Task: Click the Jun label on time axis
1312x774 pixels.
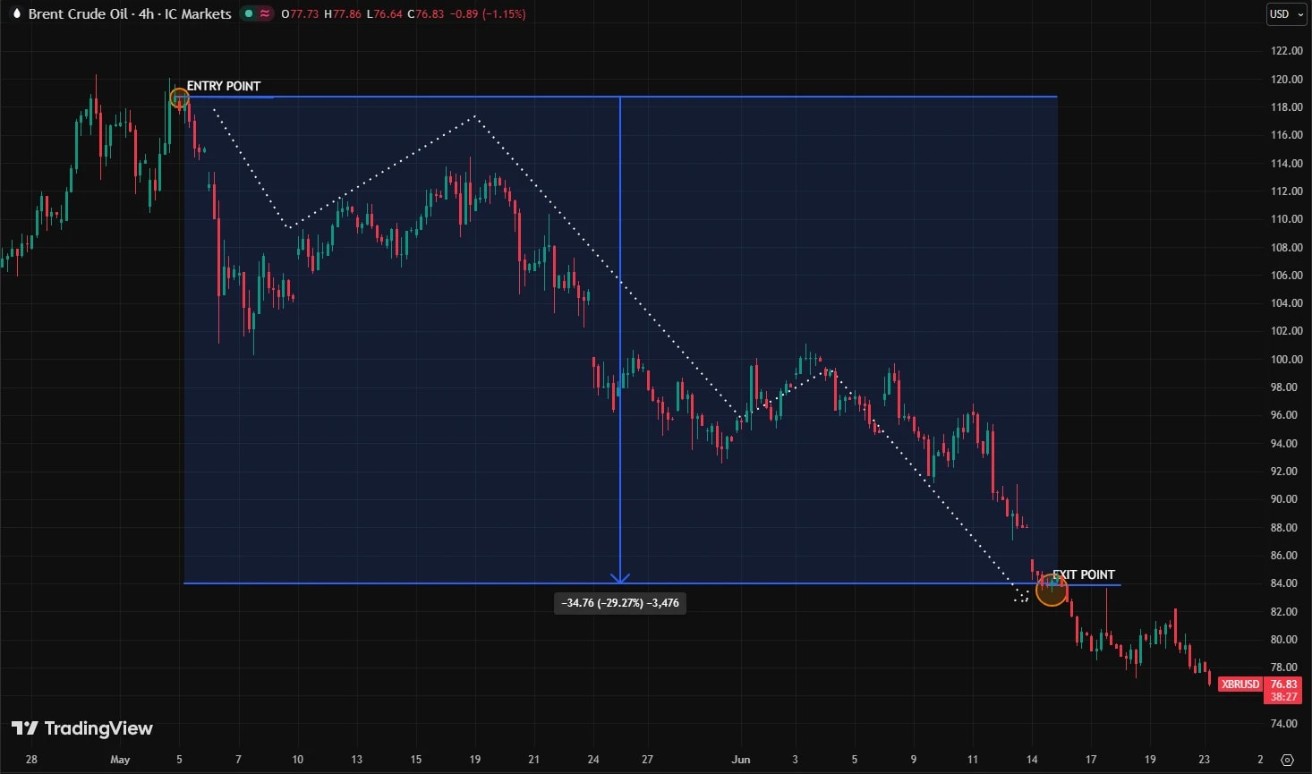Action: pos(741,759)
